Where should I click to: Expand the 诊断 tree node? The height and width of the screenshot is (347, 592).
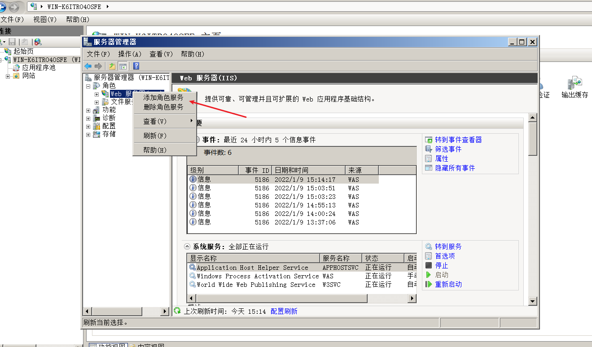[x=88, y=119]
